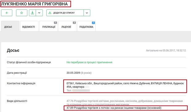
Task: Click 'Статус фізичної особи-підприємця' label
Action: click(x=29, y=62)
